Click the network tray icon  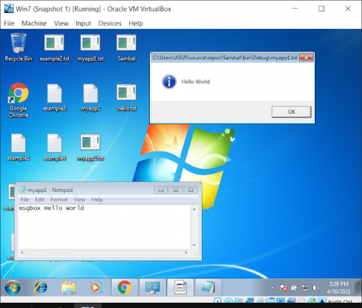305,288
